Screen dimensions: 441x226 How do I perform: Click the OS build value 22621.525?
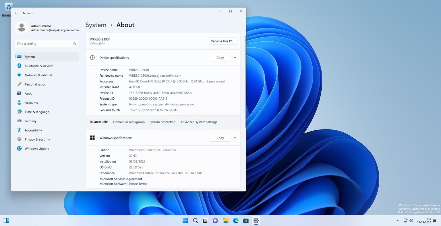tap(136, 167)
